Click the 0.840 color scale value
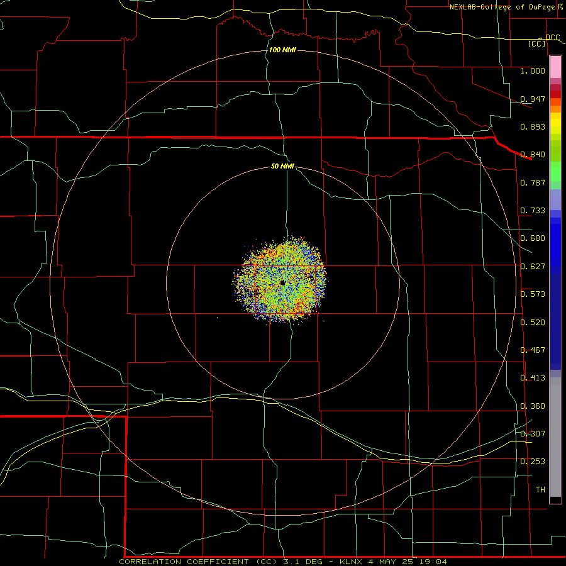 [533, 155]
